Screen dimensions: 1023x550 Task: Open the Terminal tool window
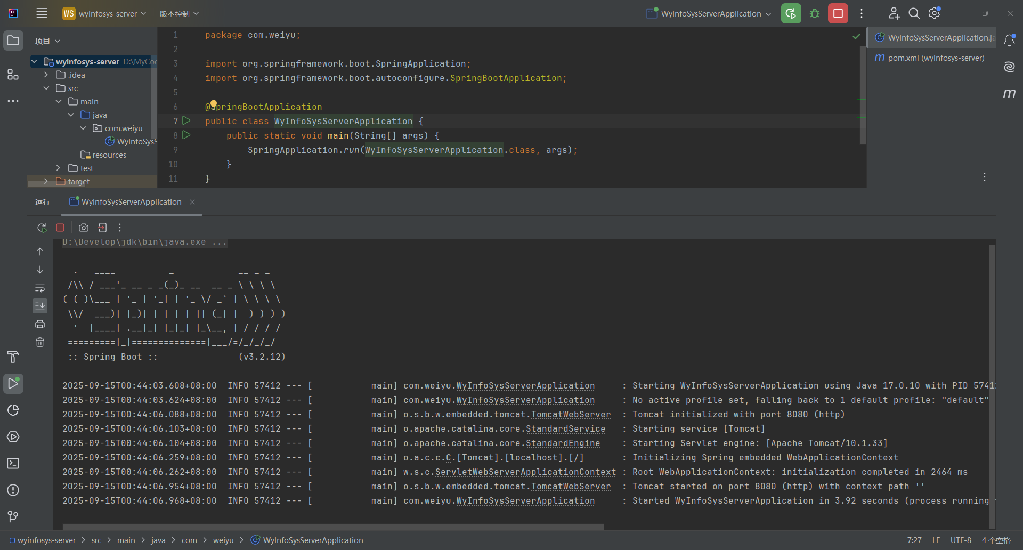point(13,464)
